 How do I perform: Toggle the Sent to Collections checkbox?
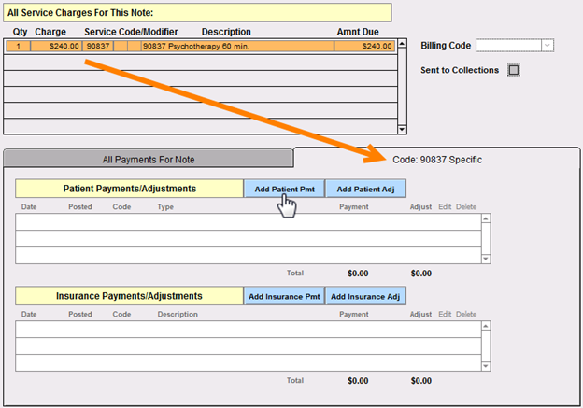(x=513, y=70)
